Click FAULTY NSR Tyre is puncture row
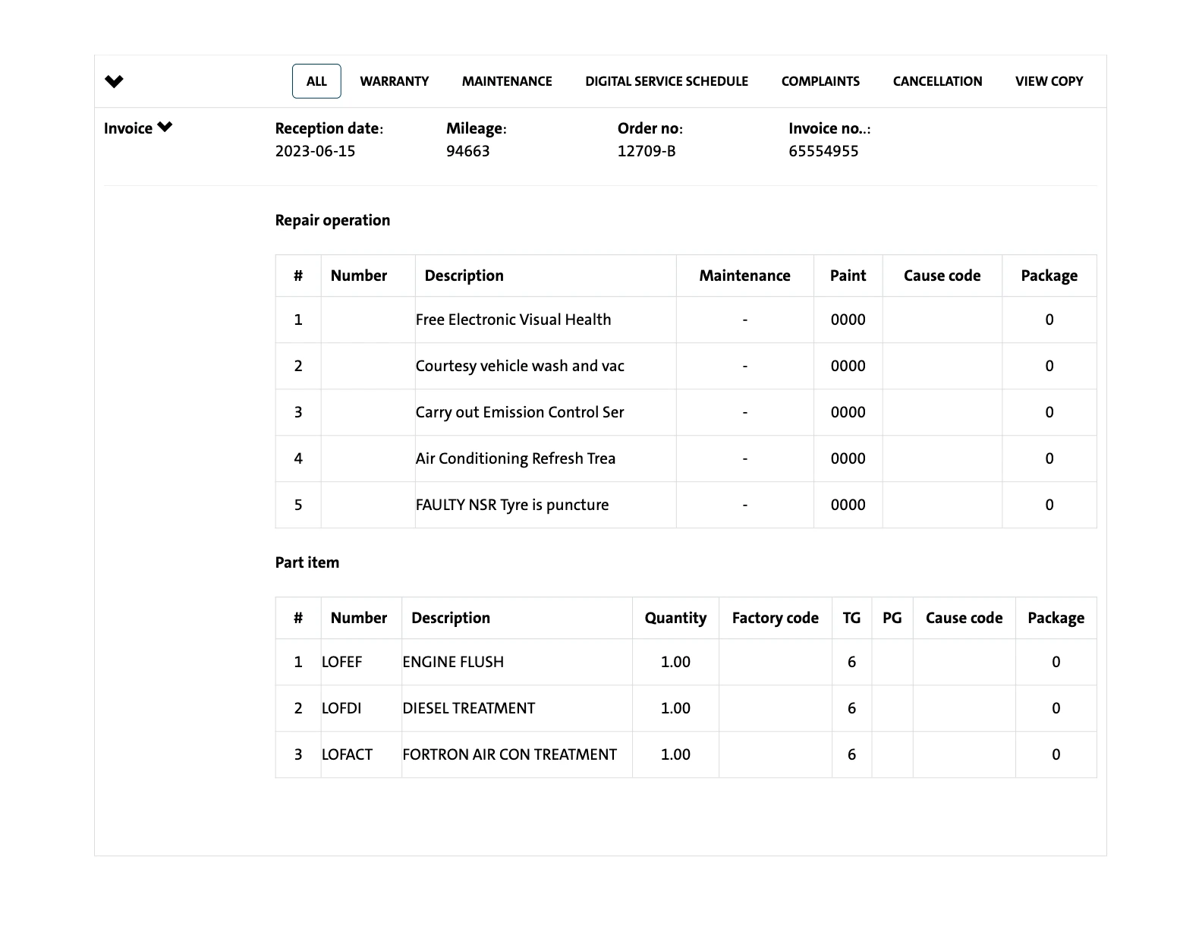This screenshot has height=929, width=1202. pyautogui.click(x=512, y=505)
